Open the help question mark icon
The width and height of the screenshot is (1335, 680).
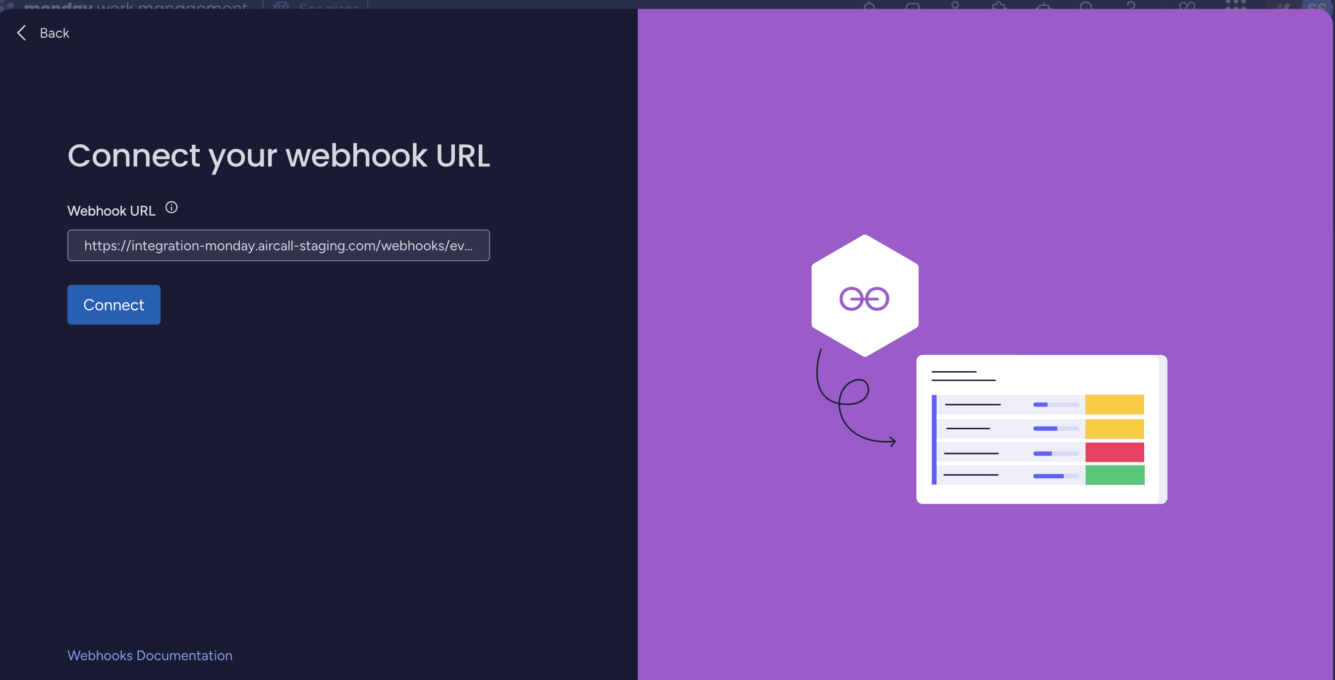pos(1132,7)
